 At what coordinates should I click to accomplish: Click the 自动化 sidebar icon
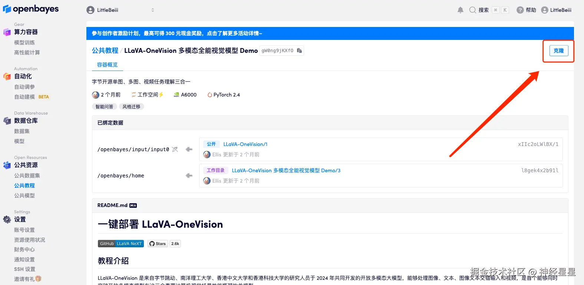[x=7, y=77]
